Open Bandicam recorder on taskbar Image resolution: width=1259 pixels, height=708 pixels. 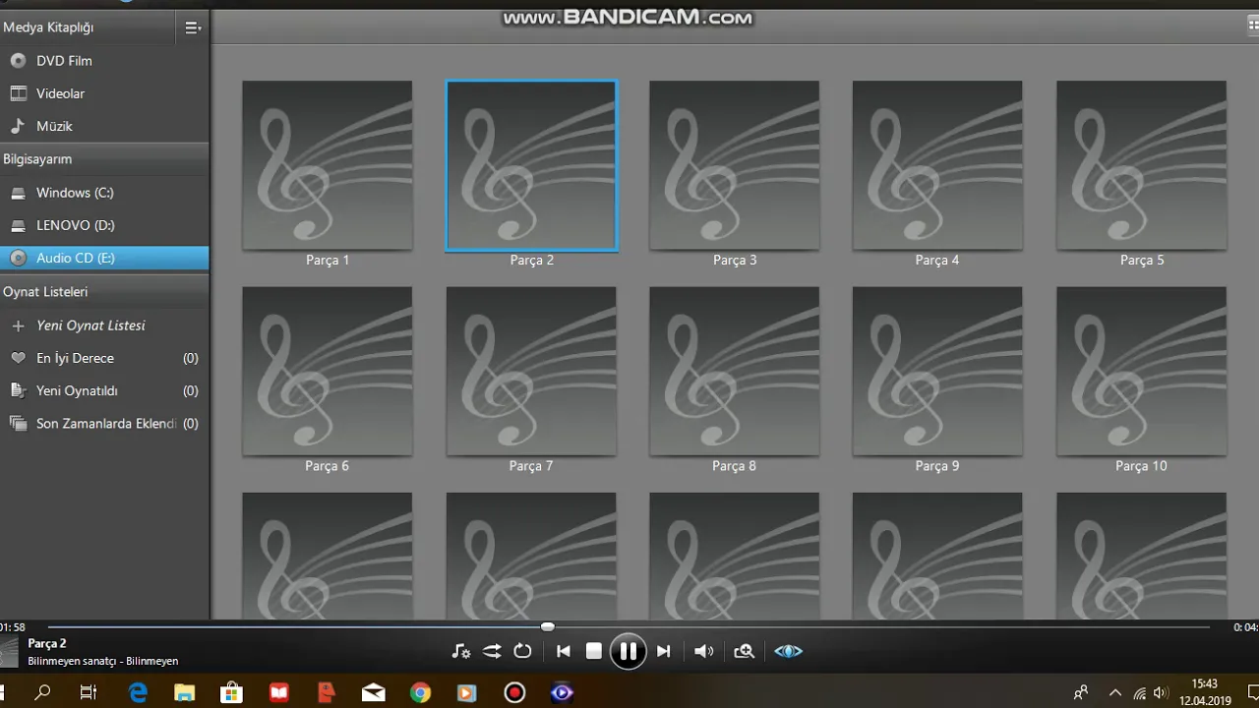[514, 692]
